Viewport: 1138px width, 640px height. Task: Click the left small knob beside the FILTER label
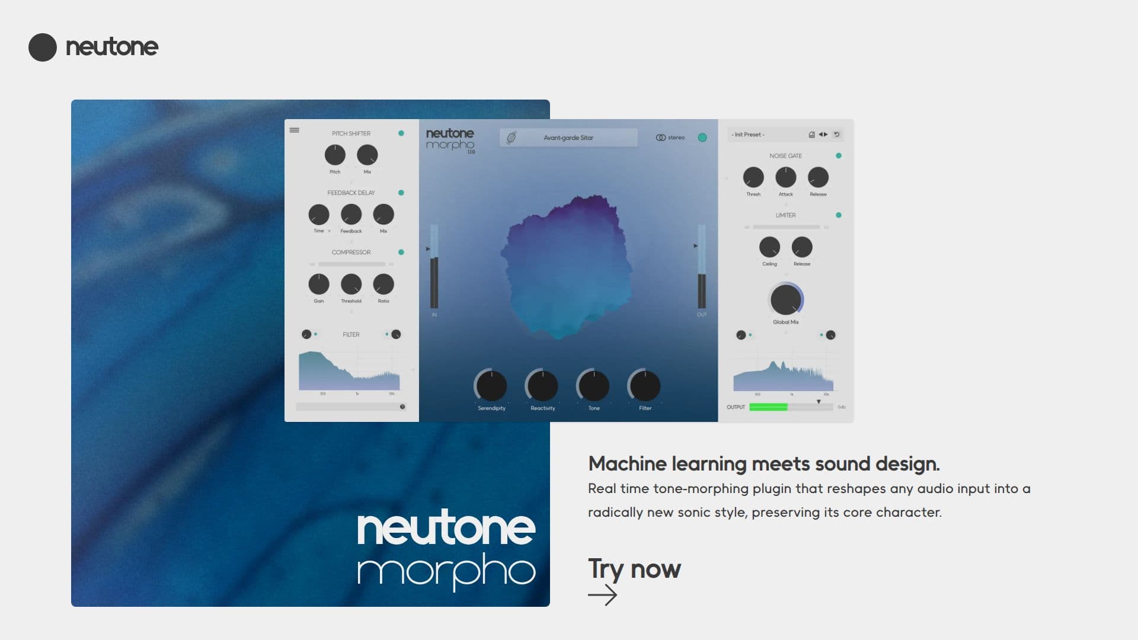(x=306, y=334)
